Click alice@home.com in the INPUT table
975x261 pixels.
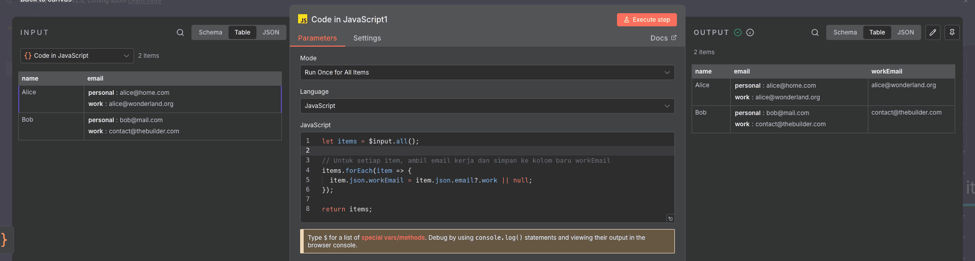tap(145, 93)
